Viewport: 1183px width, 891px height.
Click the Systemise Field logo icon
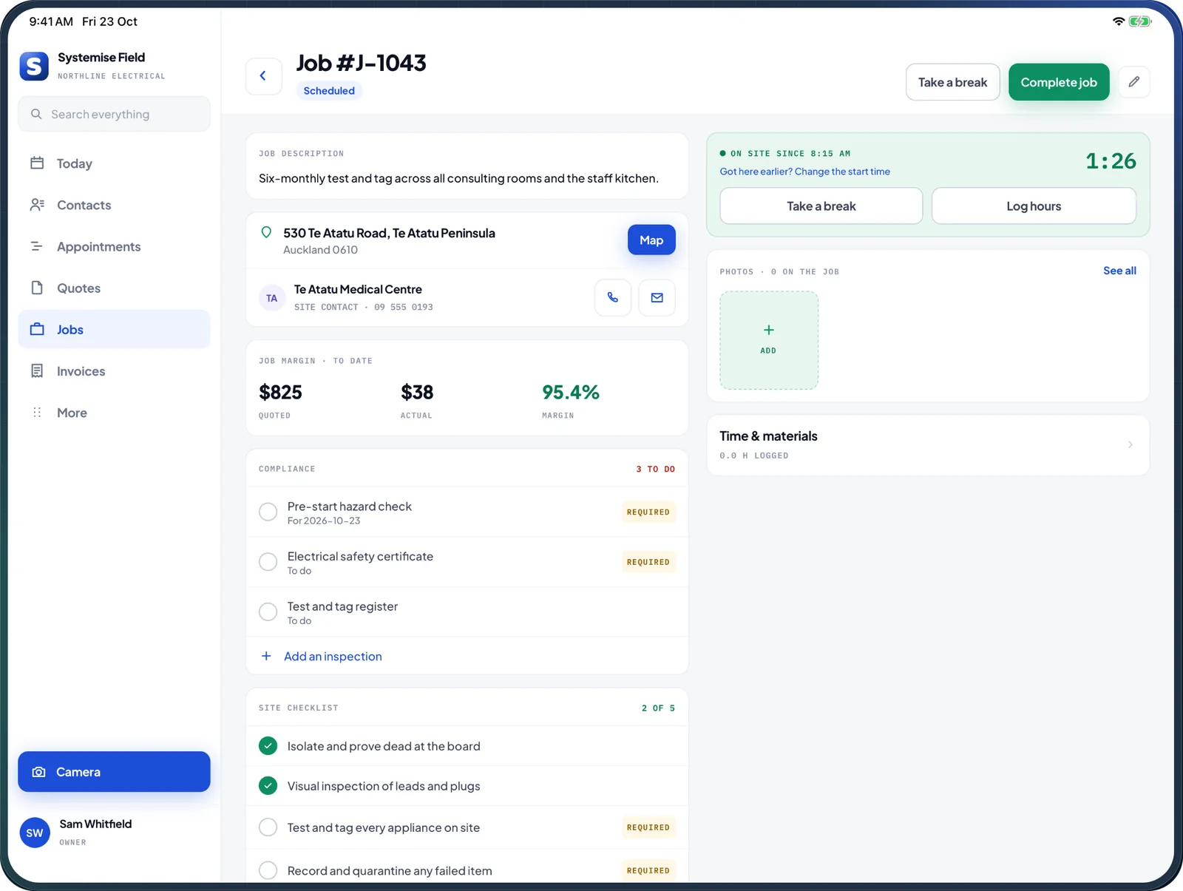pyautogui.click(x=34, y=66)
